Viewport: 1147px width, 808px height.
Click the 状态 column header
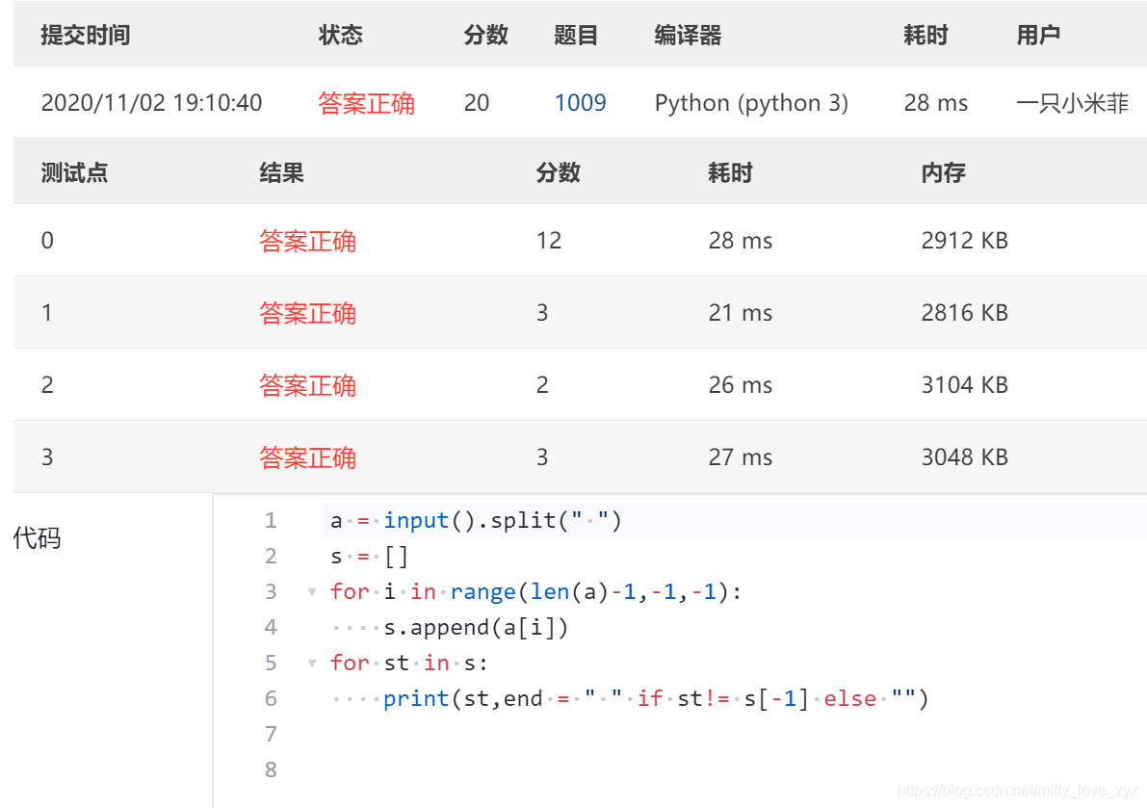pyautogui.click(x=341, y=35)
